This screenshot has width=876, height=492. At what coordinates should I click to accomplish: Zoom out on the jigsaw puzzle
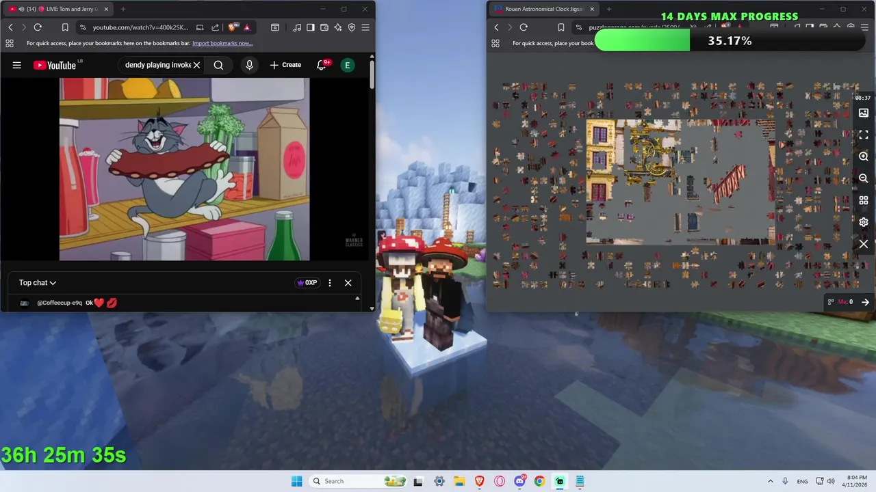click(x=864, y=178)
